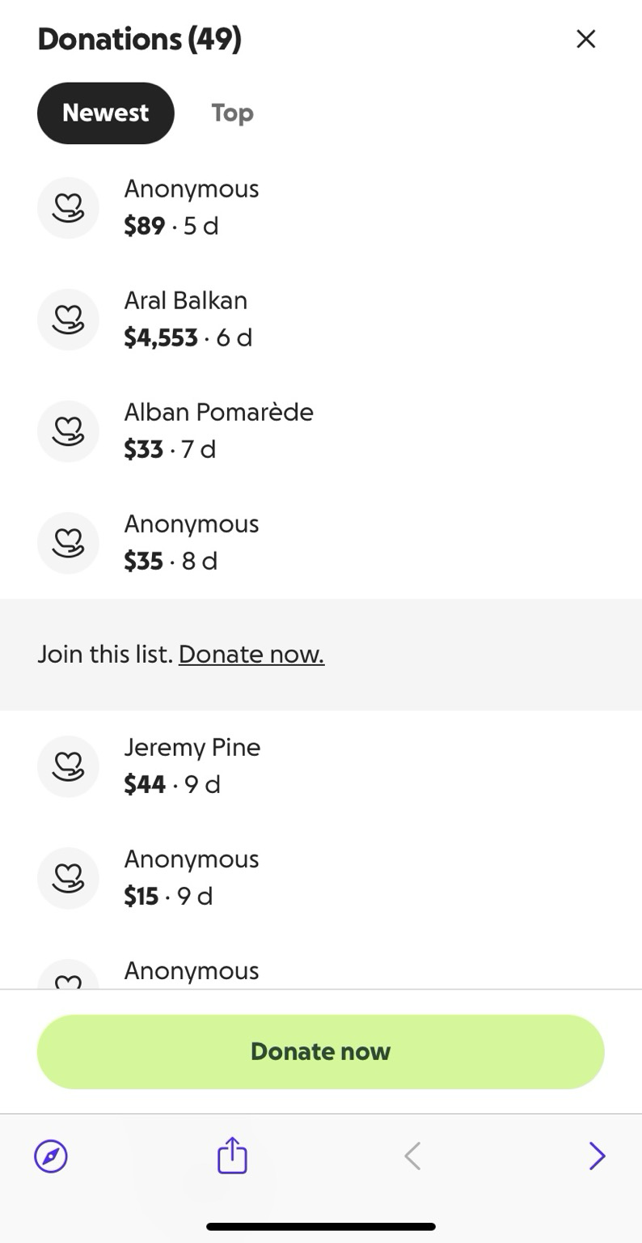Image resolution: width=642 pixels, height=1243 pixels.
Task: Tap heart-hand icon beside $15 Anonymous donation
Action: click(68, 878)
